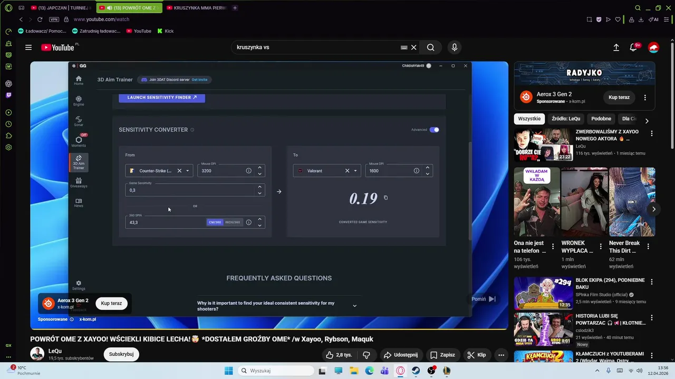Click Kup teraz on video overlay ad
Image resolution: width=675 pixels, height=379 pixels.
tap(111, 303)
